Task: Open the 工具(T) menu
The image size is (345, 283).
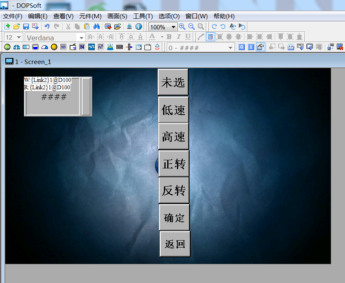Action: pos(143,16)
